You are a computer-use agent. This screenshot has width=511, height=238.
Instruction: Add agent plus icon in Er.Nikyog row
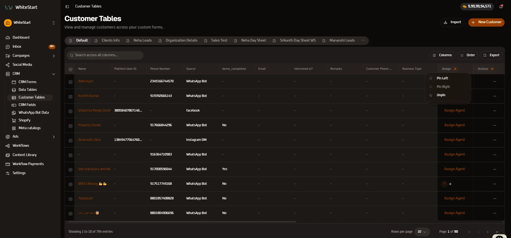point(450,184)
